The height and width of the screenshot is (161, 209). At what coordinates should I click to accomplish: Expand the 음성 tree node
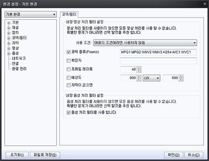coord(9,54)
